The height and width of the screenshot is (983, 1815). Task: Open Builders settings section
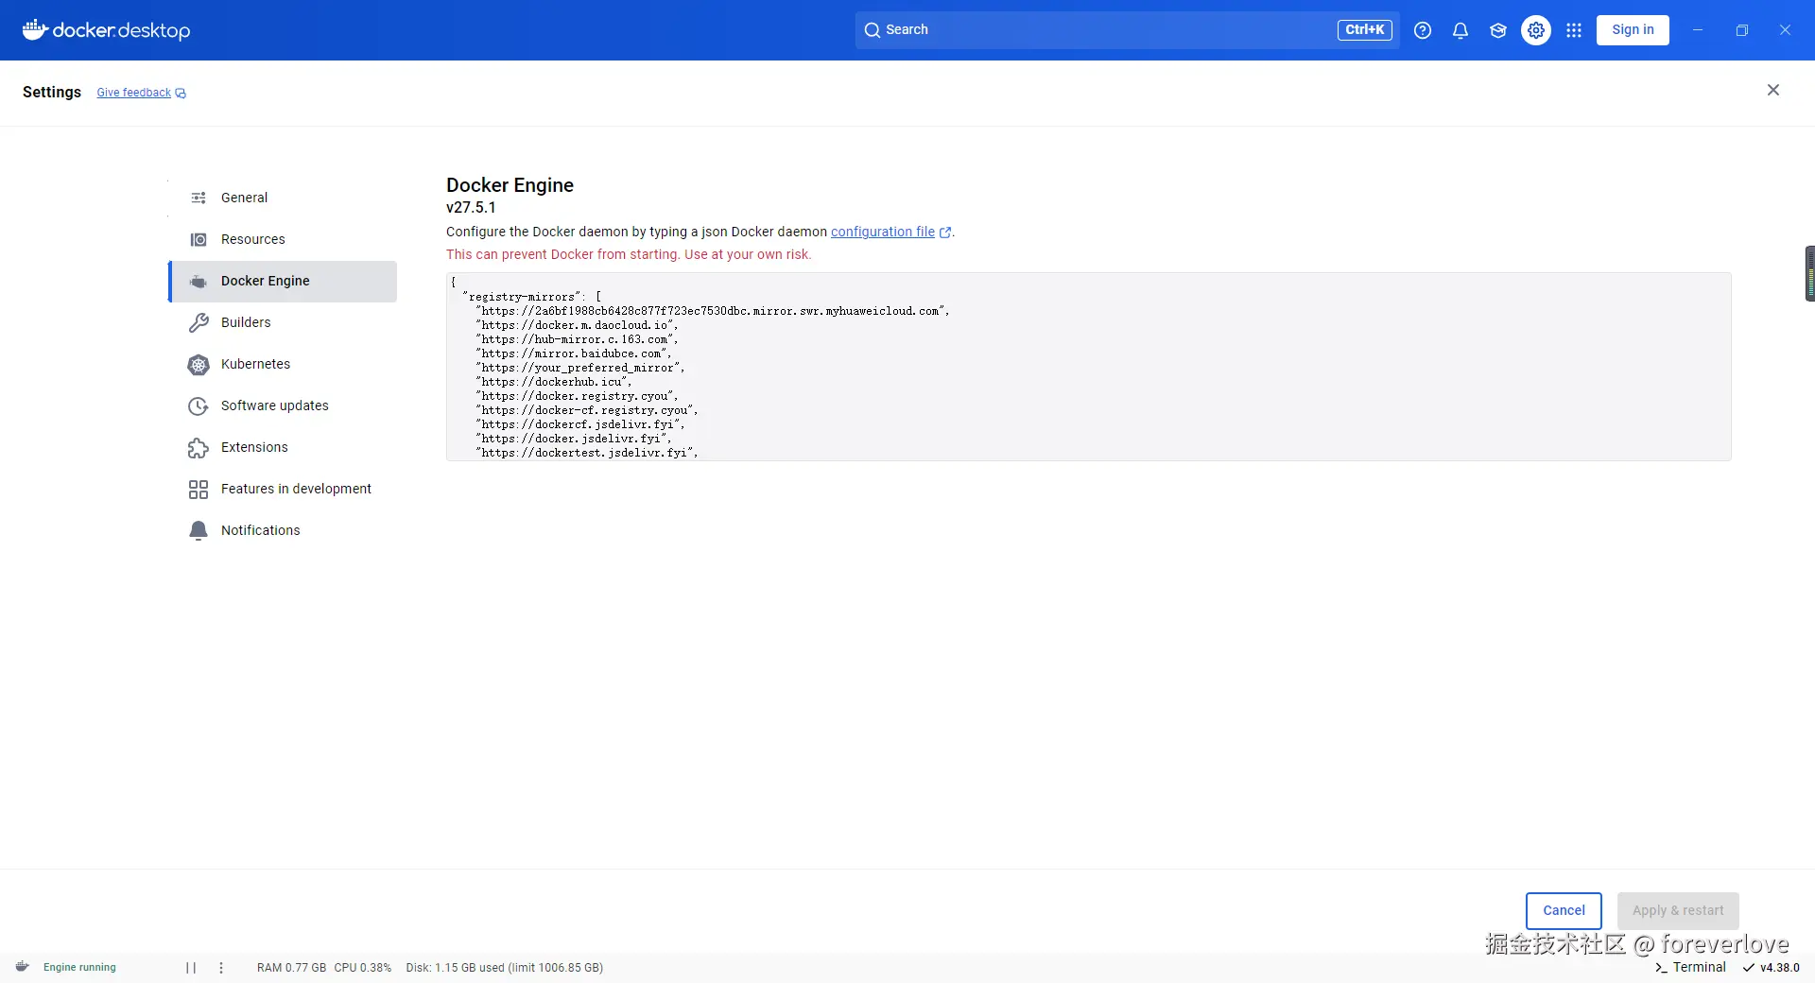click(x=283, y=322)
